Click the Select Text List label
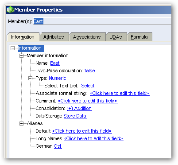Screen dimensions: 178x165 tap(61, 86)
